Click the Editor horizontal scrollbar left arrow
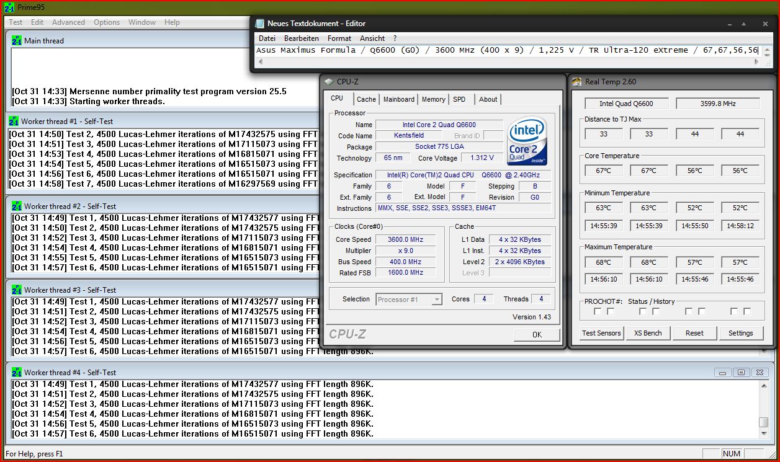This screenshot has height=462, width=780. click(260, 61)
